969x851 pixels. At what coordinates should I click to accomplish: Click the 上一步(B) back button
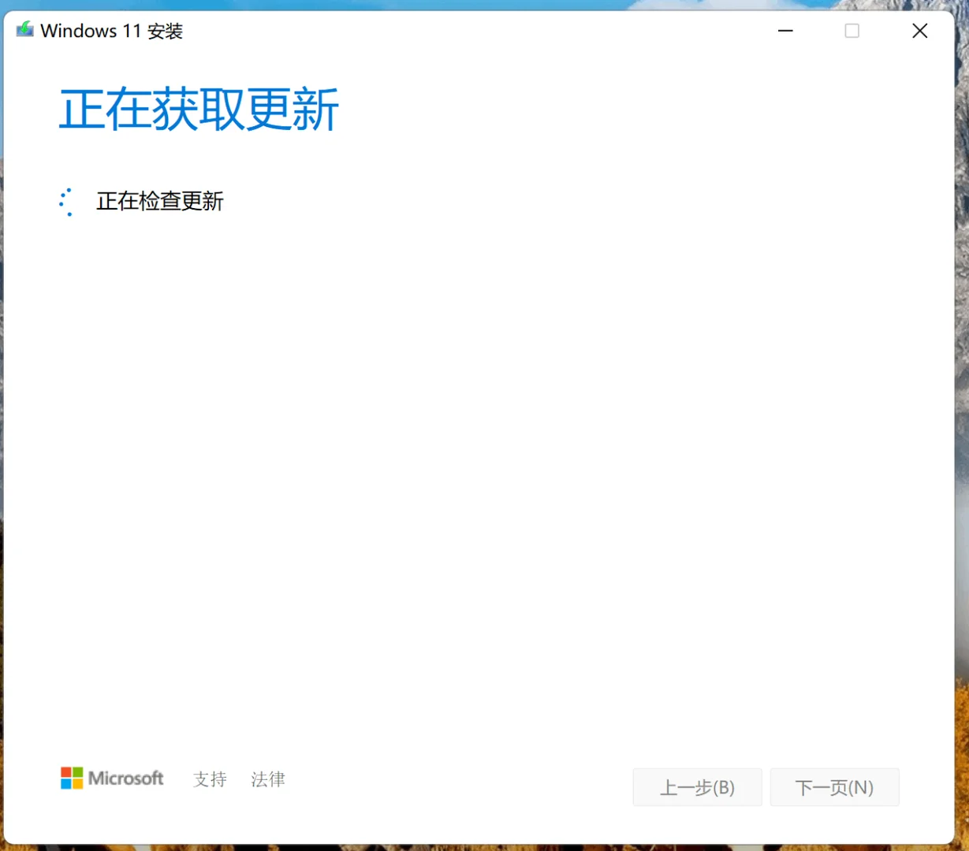697,787
